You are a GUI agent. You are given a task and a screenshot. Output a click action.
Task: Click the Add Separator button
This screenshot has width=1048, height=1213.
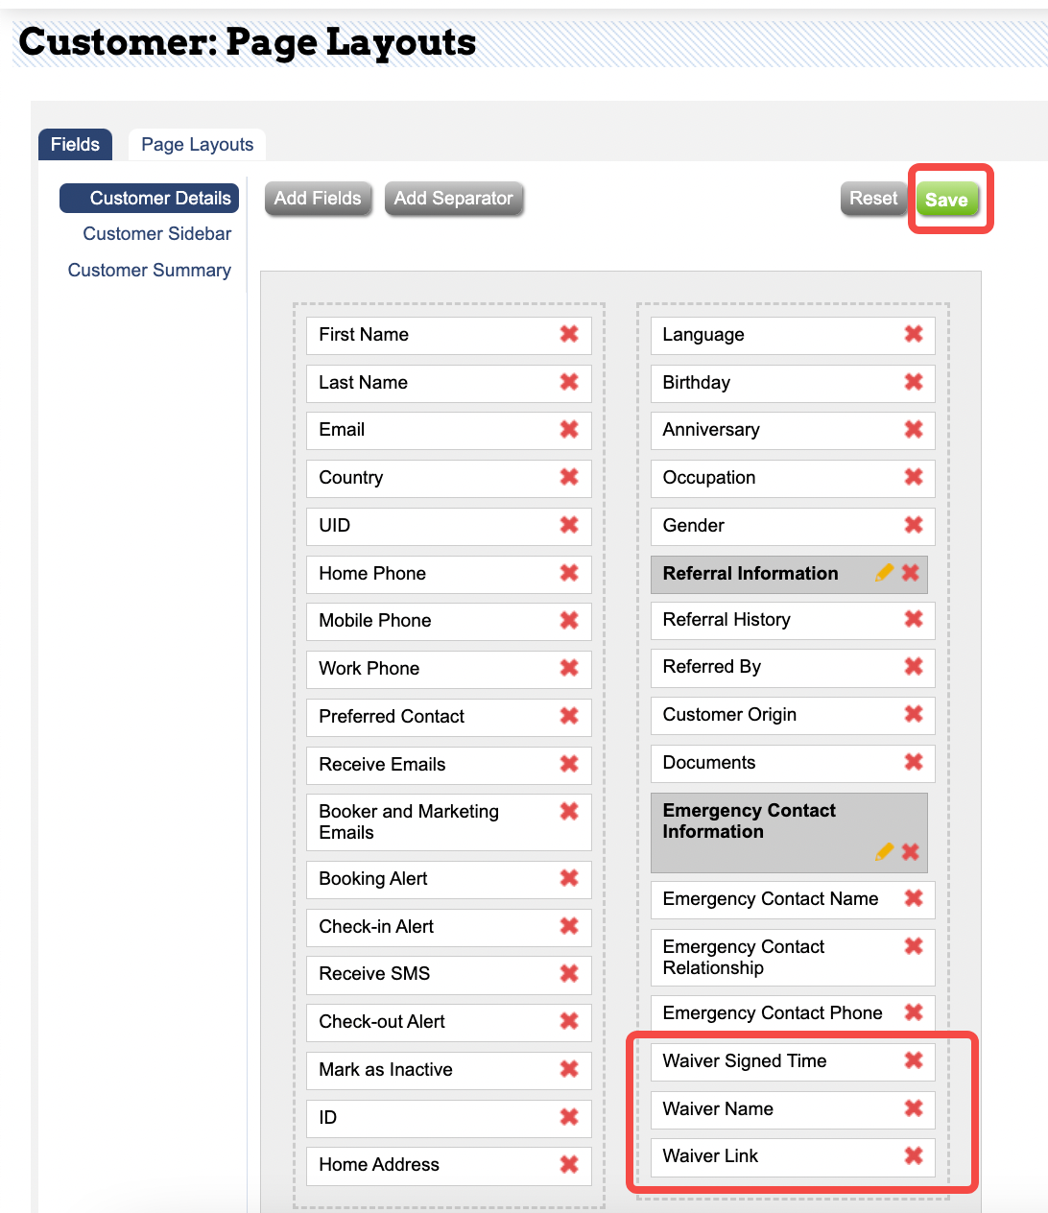pos(454,199)
